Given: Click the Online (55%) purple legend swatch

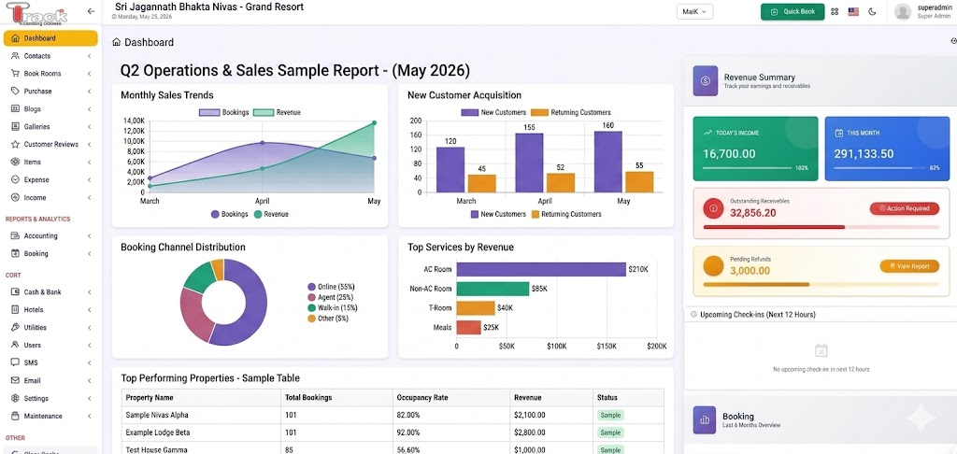Looking at the screenshot, I should [x=312, y=286].
